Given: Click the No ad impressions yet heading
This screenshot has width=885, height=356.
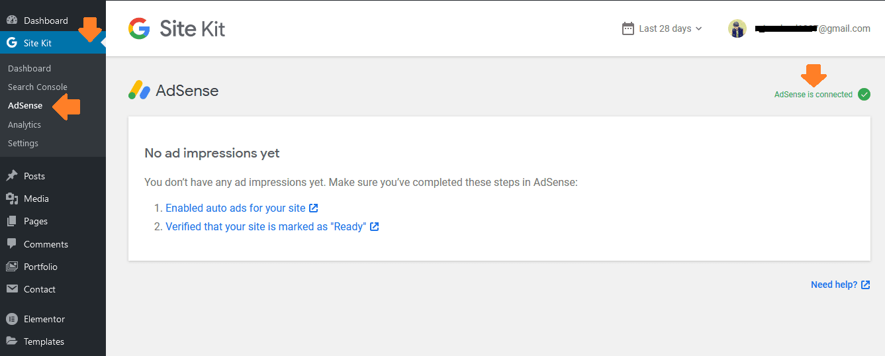Looking at the screenshot, I should [x=212, y=153].
